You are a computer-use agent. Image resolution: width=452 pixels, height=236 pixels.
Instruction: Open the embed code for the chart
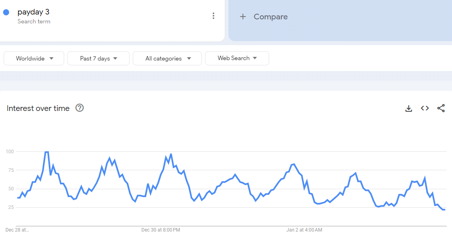point(425,108)
